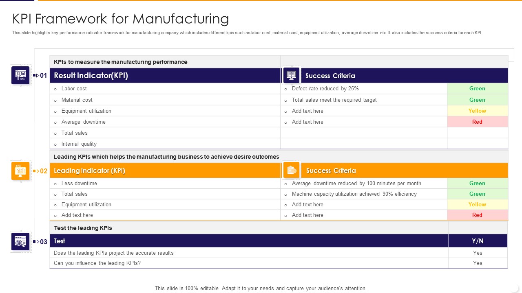Click the Leading KPIs which helps manufacturing business heading
The width and height of the screenshot is (522, 293).
click(166, 157)
